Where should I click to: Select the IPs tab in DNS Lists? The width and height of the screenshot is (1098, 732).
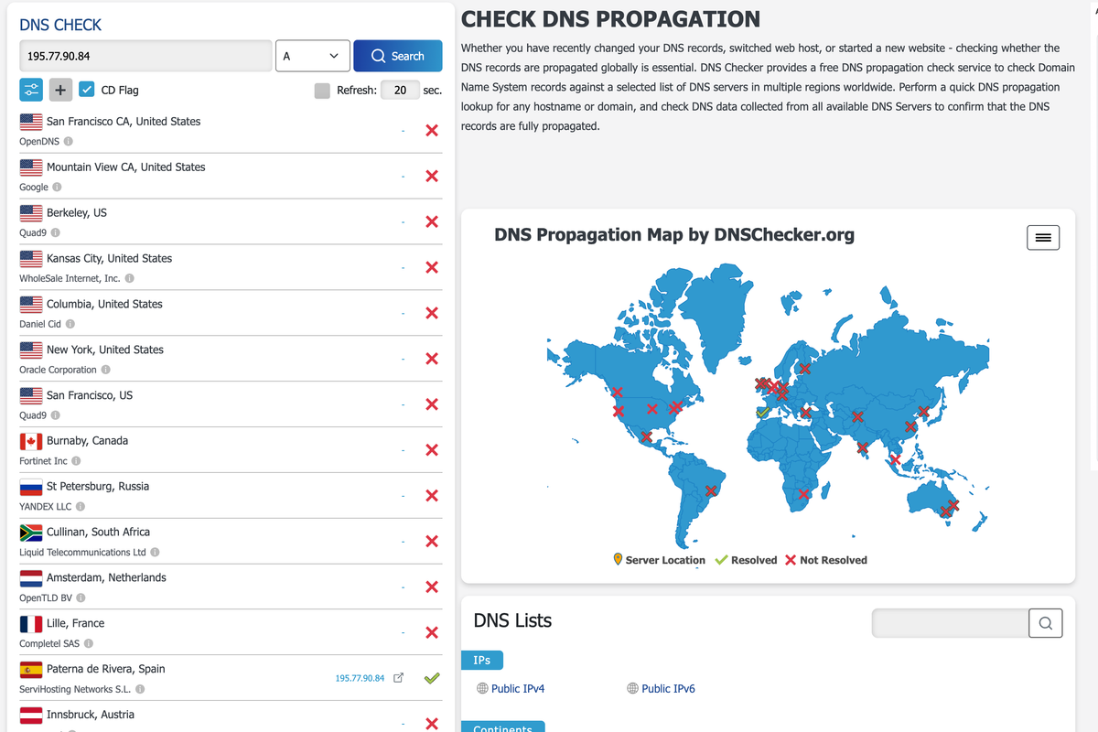pyautogui.click(x=481, y=660)
